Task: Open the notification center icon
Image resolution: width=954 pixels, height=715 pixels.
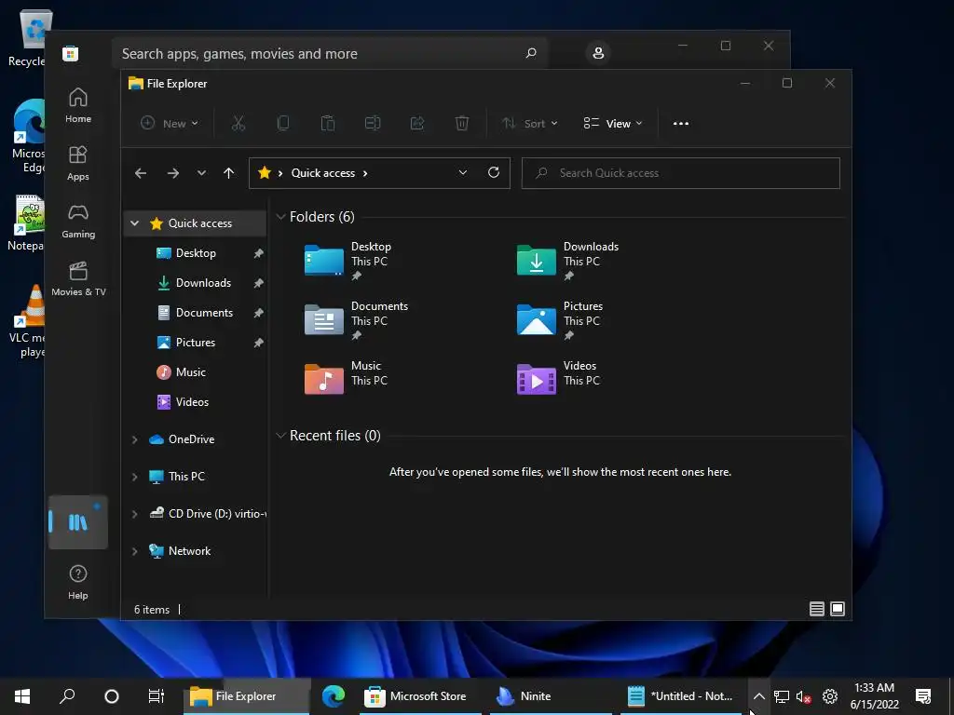Action: coord(923,696)
